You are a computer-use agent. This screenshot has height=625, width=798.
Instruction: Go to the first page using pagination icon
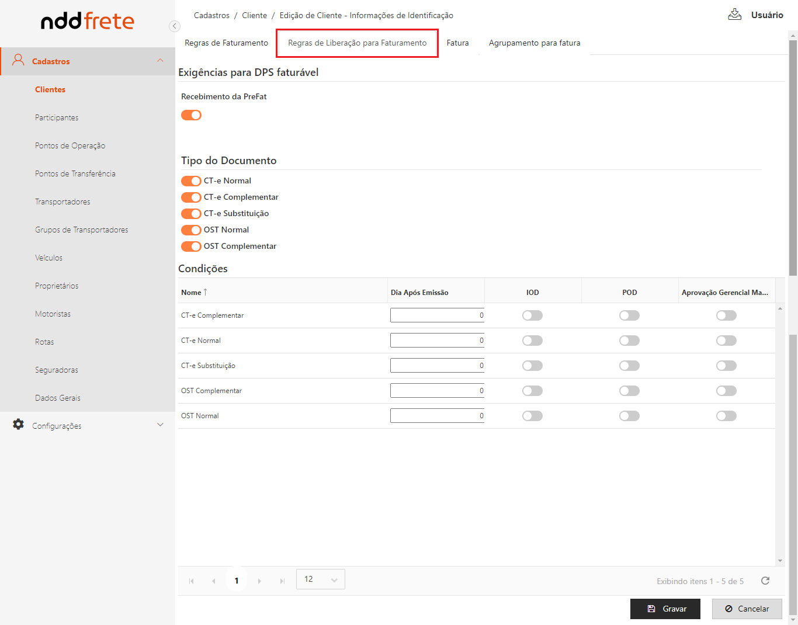(192, 581)
